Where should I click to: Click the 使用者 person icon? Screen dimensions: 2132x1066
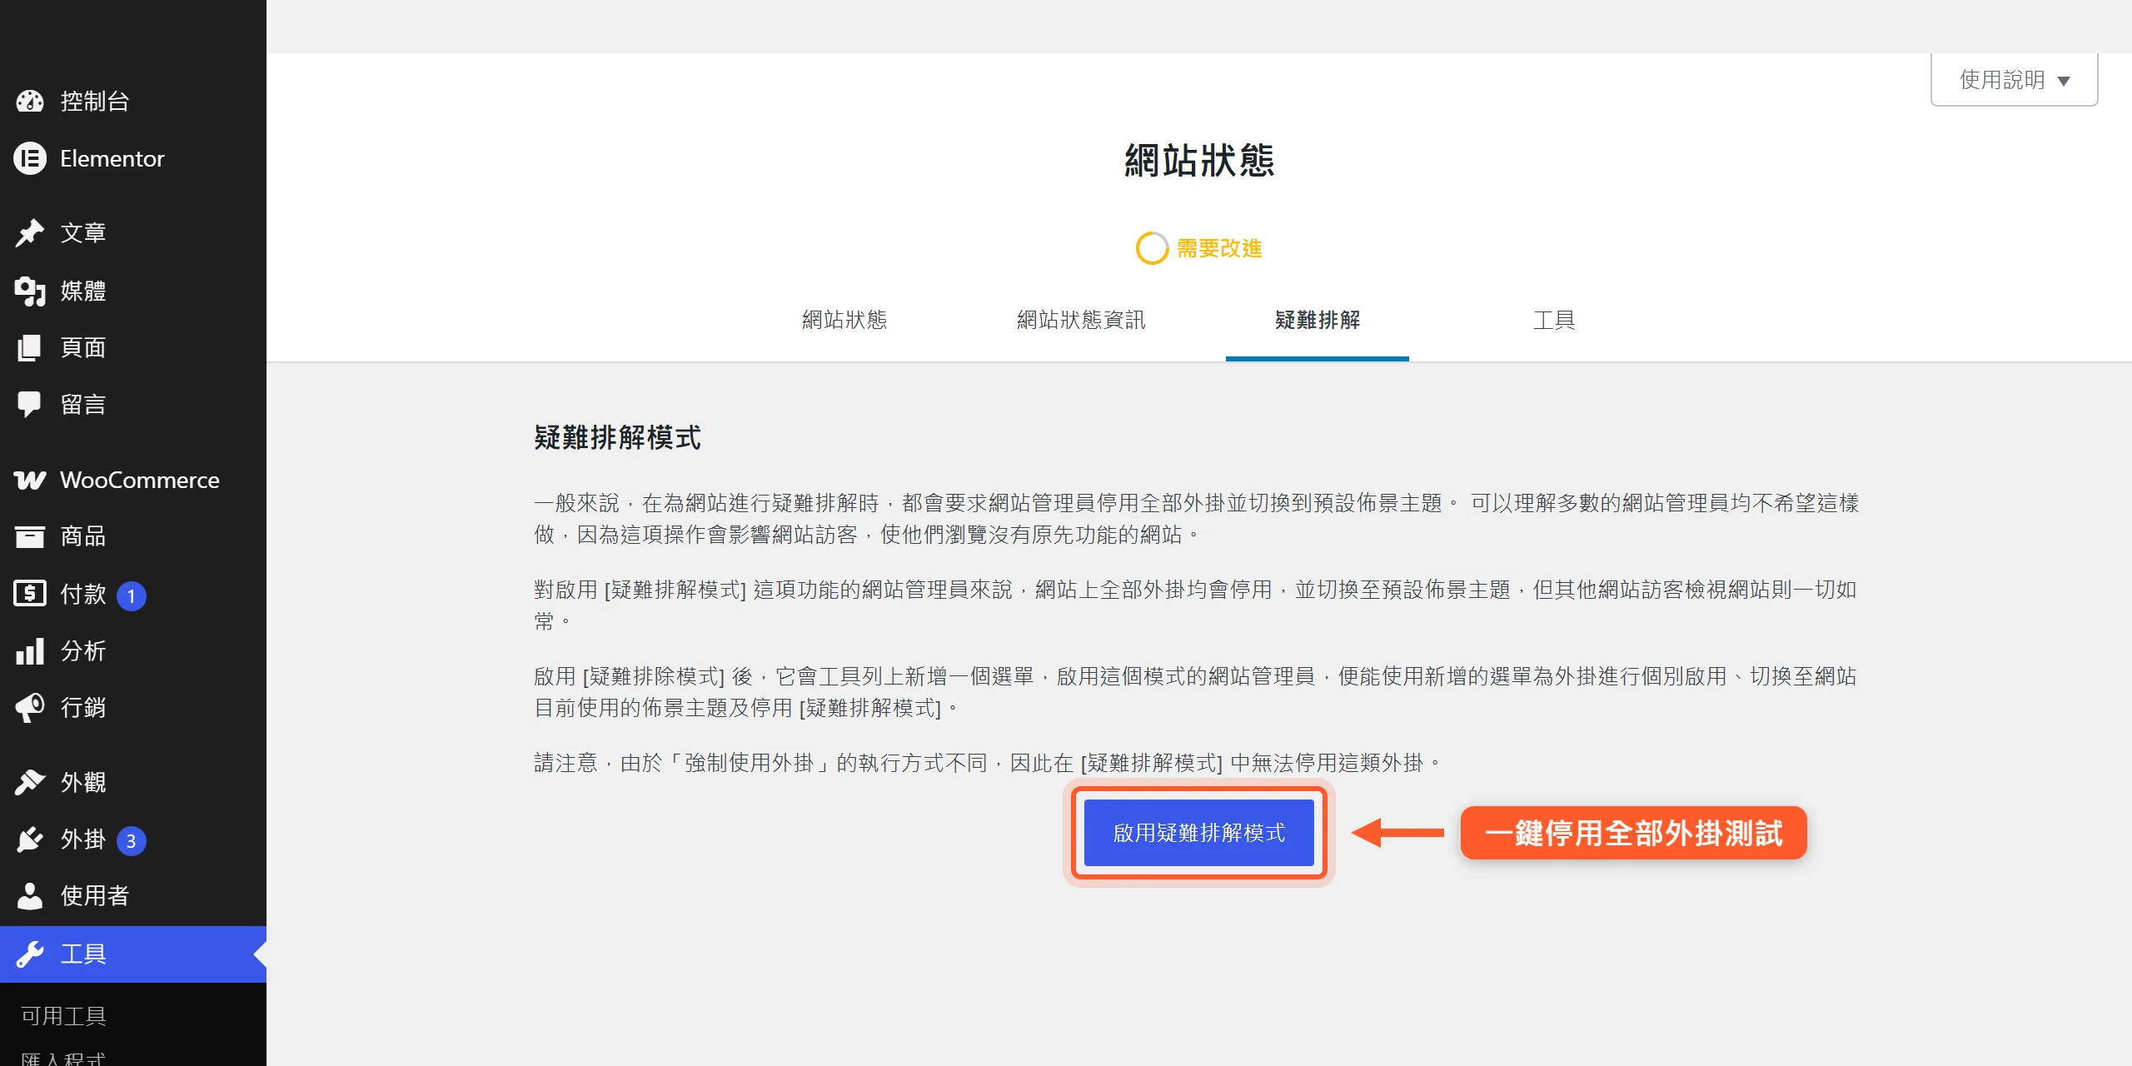point(30,895)
